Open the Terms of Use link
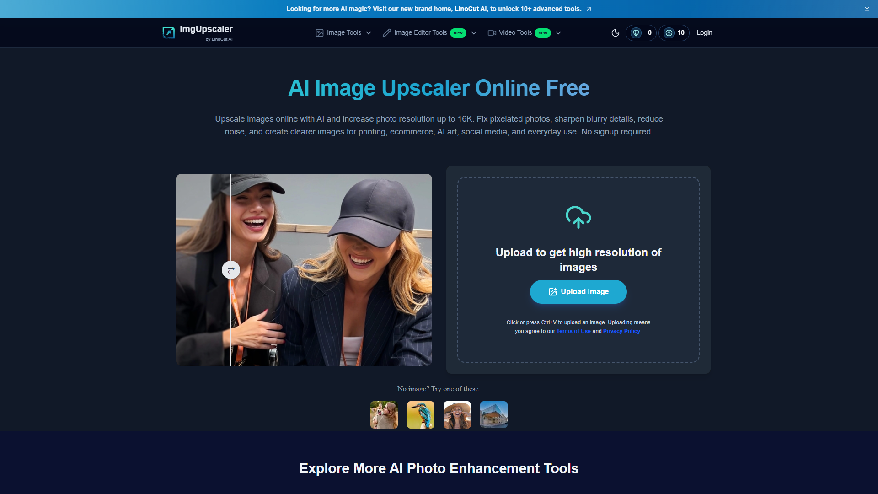878x494 pixels. point(573,331)
